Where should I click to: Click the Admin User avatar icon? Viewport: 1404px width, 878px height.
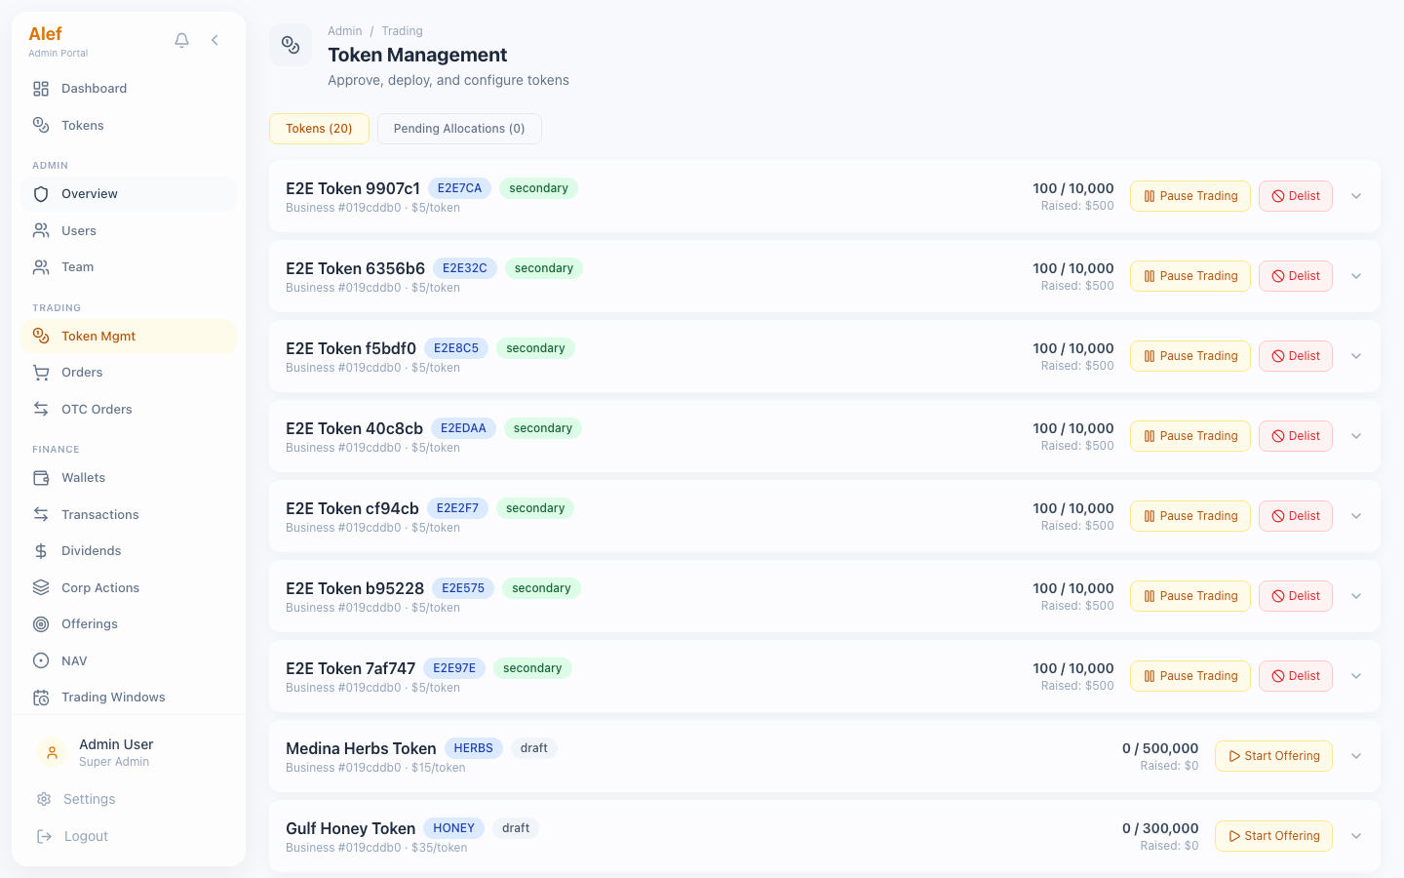point(52,752)
